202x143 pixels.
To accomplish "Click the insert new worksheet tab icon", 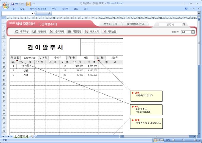I will tap(33, 136).
